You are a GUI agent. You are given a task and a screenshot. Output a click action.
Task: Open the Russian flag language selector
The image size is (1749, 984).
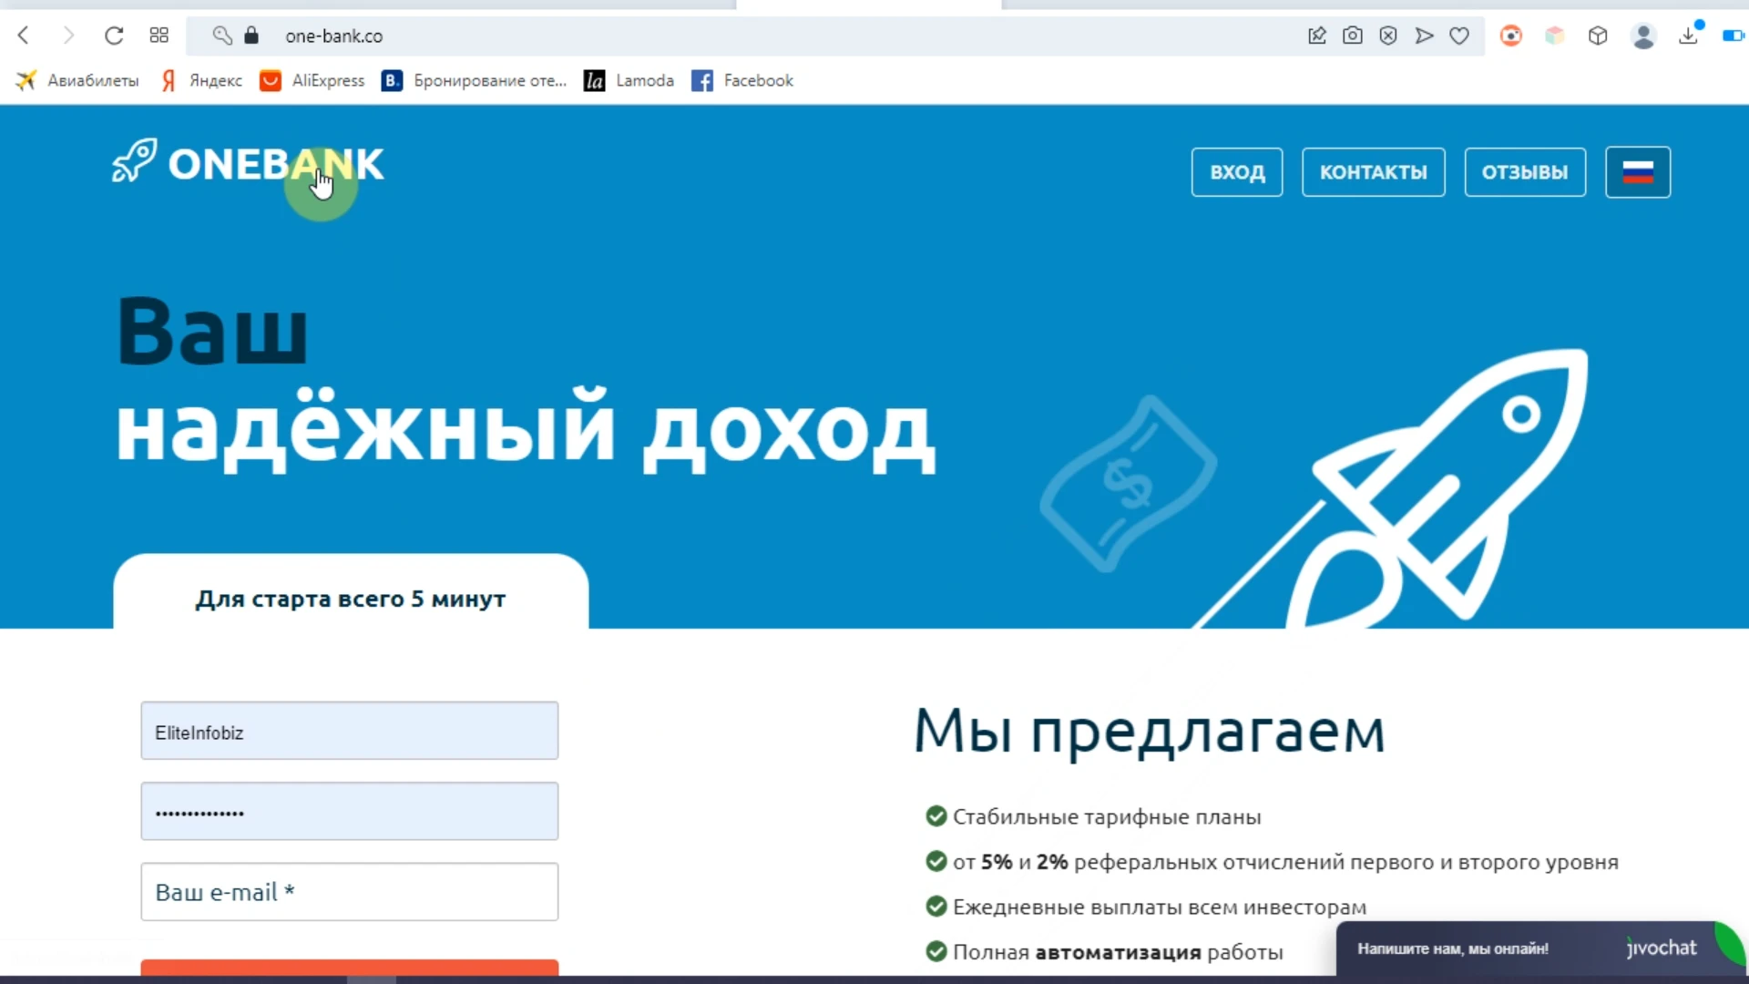(1637, 172)
